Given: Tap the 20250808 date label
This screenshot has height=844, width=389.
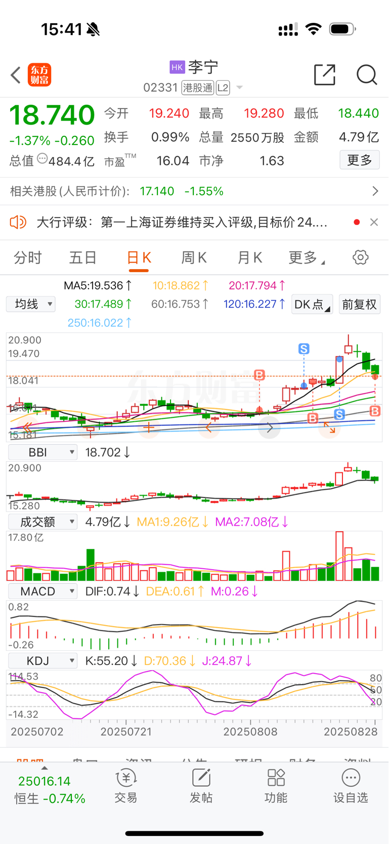Looking at the screenshot, I should point(250,732).
